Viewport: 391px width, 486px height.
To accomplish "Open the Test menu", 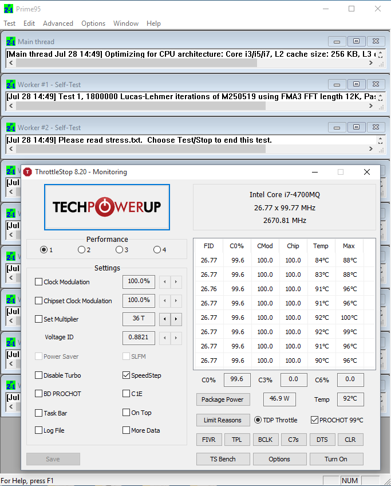I will (10, 23).
